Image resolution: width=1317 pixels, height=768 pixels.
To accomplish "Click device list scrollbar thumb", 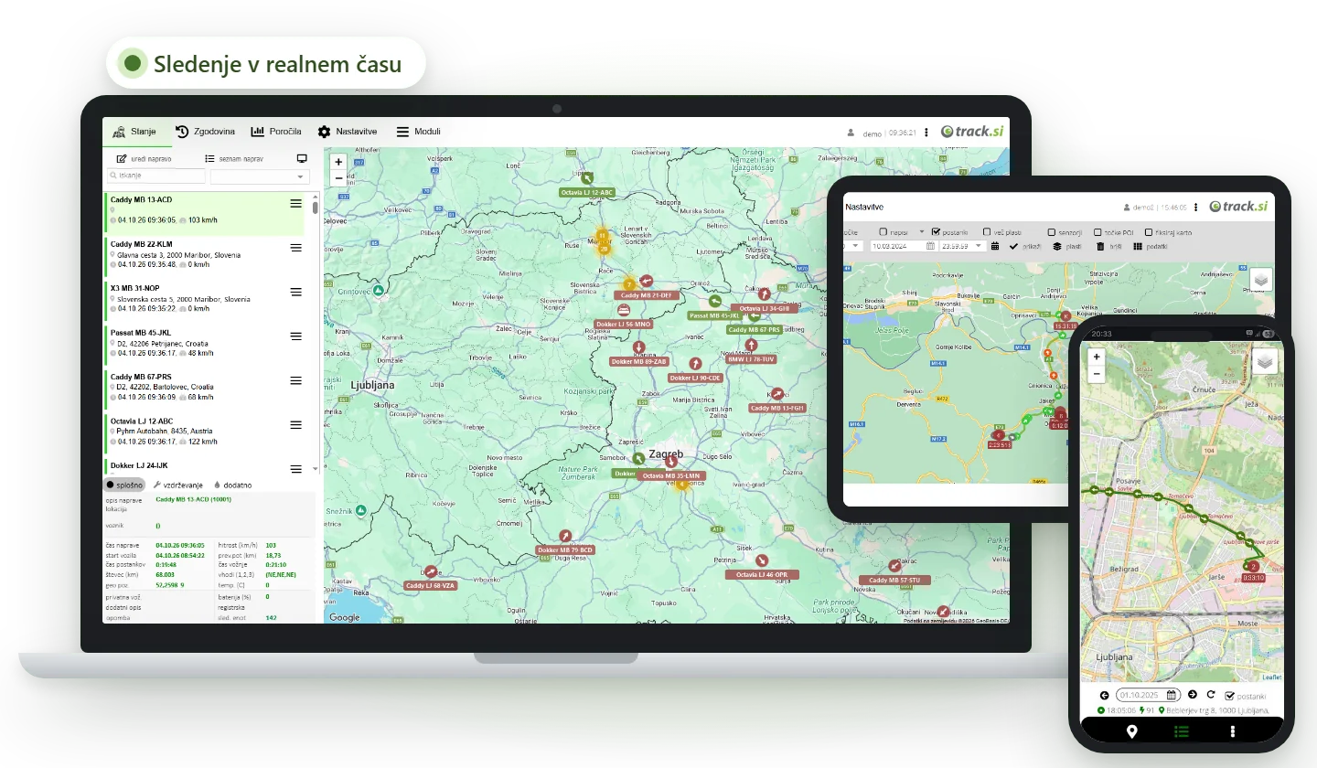I will (316, 207).
